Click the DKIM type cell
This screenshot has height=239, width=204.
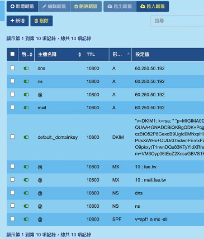click(118, 137)
